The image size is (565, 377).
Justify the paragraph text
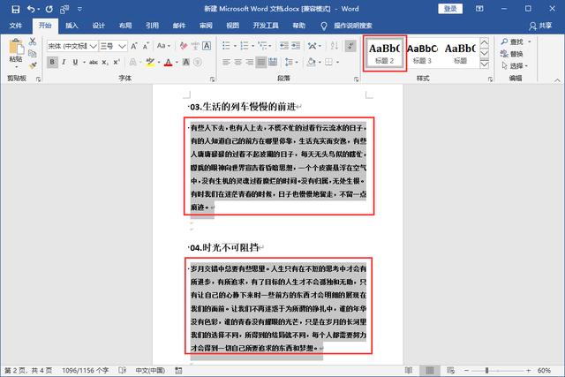261,62
